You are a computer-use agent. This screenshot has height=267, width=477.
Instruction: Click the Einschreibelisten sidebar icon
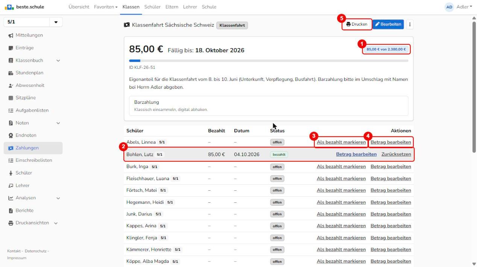[10, 160]
